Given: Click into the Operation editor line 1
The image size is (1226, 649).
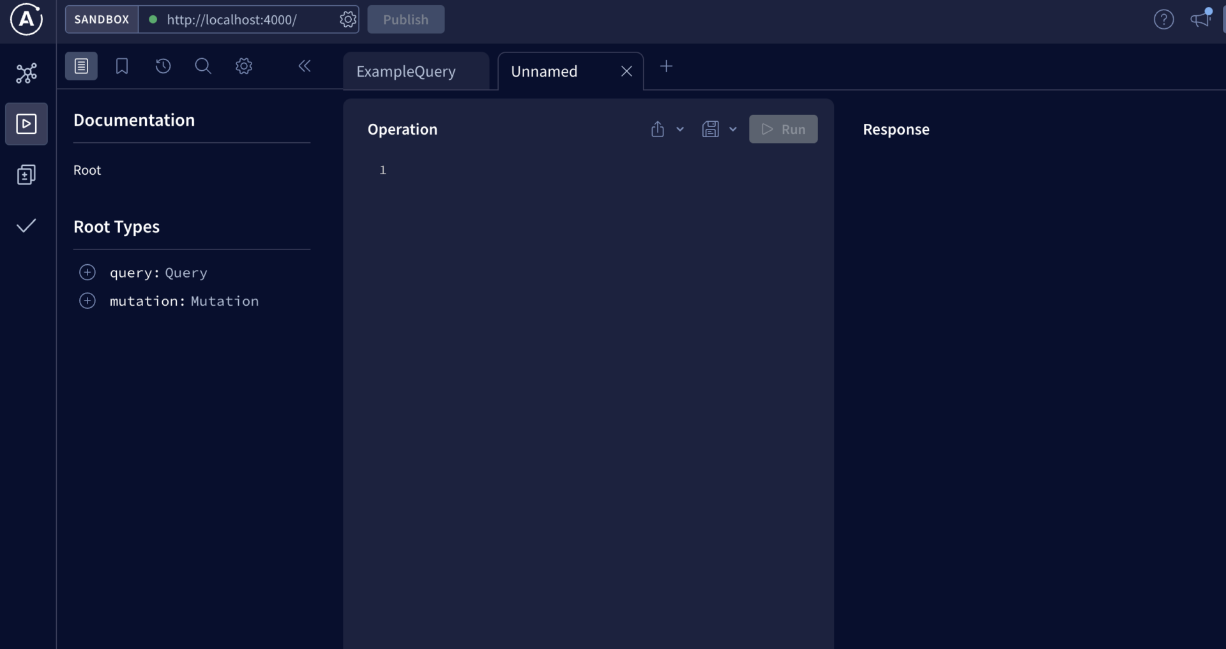Looking at the screenshot, I should (x=600, y=170).
